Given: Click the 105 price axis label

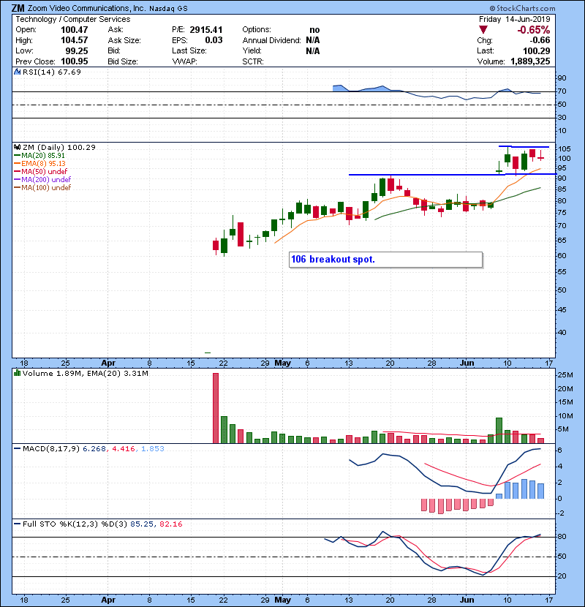Looking at the screenshot, I should (564, 149).
